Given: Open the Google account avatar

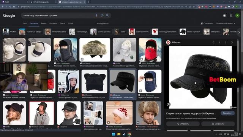Looking at the screenshot, I should pyautogui.click(x=237, y=16).
